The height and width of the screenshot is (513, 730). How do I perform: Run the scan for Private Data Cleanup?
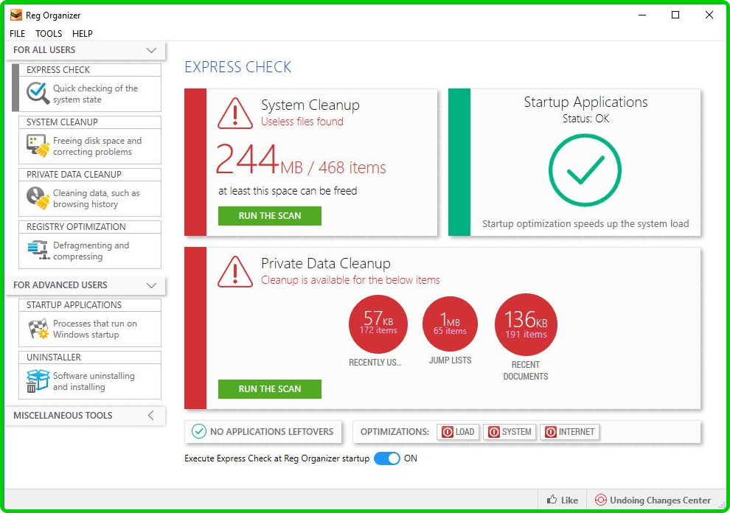[270, 388]
